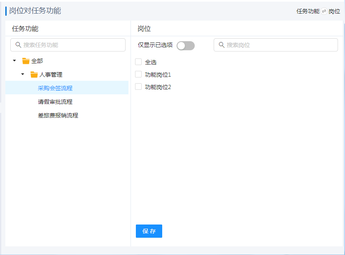
Task: Click the magnifier icon in 搜索任务功能 box
Action: tap(18, 45)
